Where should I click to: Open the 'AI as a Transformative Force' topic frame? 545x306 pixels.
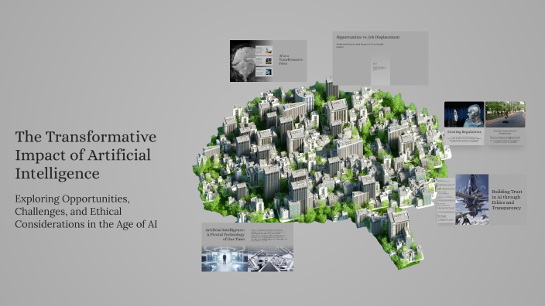tap(268, 61)
